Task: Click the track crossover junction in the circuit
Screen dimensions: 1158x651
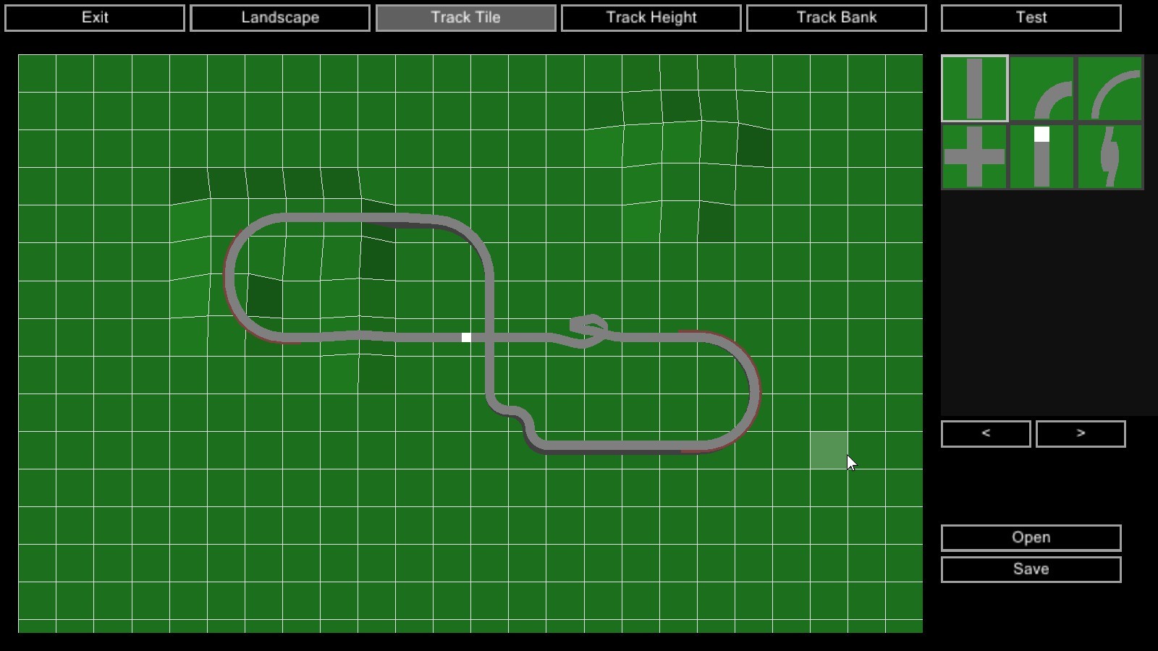Action: pos(491,336)
